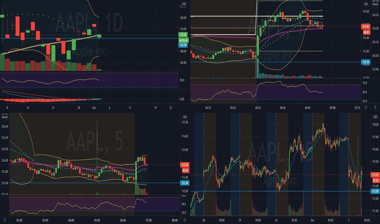Click green 113.93 price label on 1D chart
Screen dimensions: 380x224
183,35
